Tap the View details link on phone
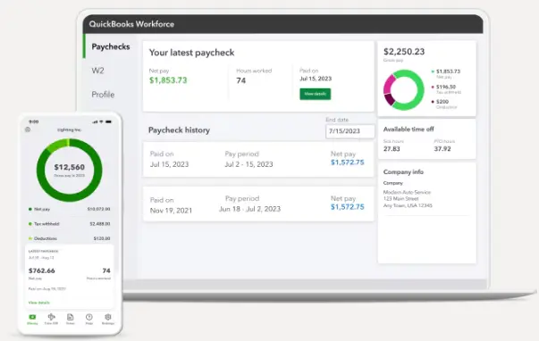The image size is (539, 341). point(38,303)
